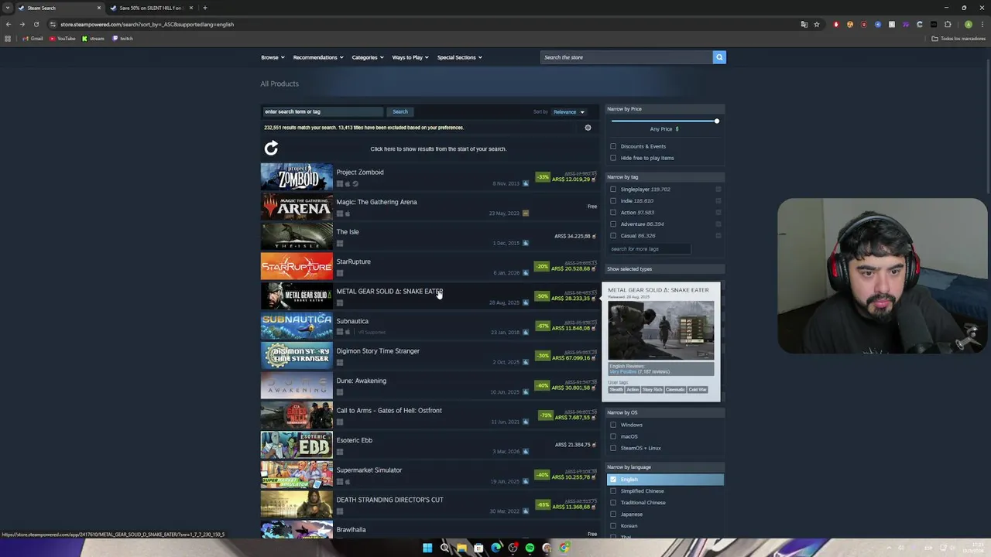Check the Casual tag checkbox
Image resolution: width=991 pixels, height=557 pixels.
point(613,236)
